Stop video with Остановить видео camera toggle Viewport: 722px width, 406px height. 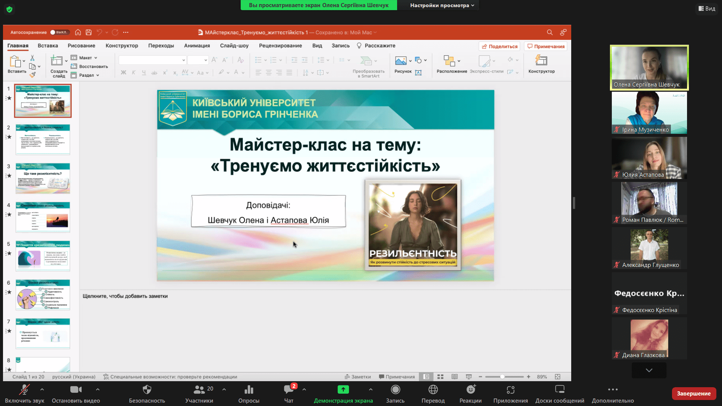click(x=76, y=390)
